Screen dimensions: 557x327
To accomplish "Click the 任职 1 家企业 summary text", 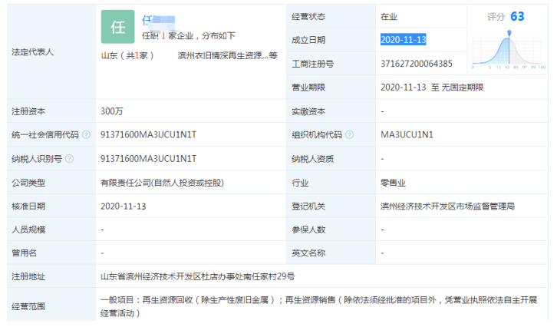I will click(x=189, y=35).
